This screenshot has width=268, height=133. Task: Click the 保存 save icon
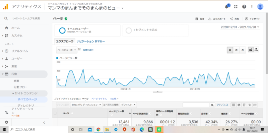pos(197,19)
